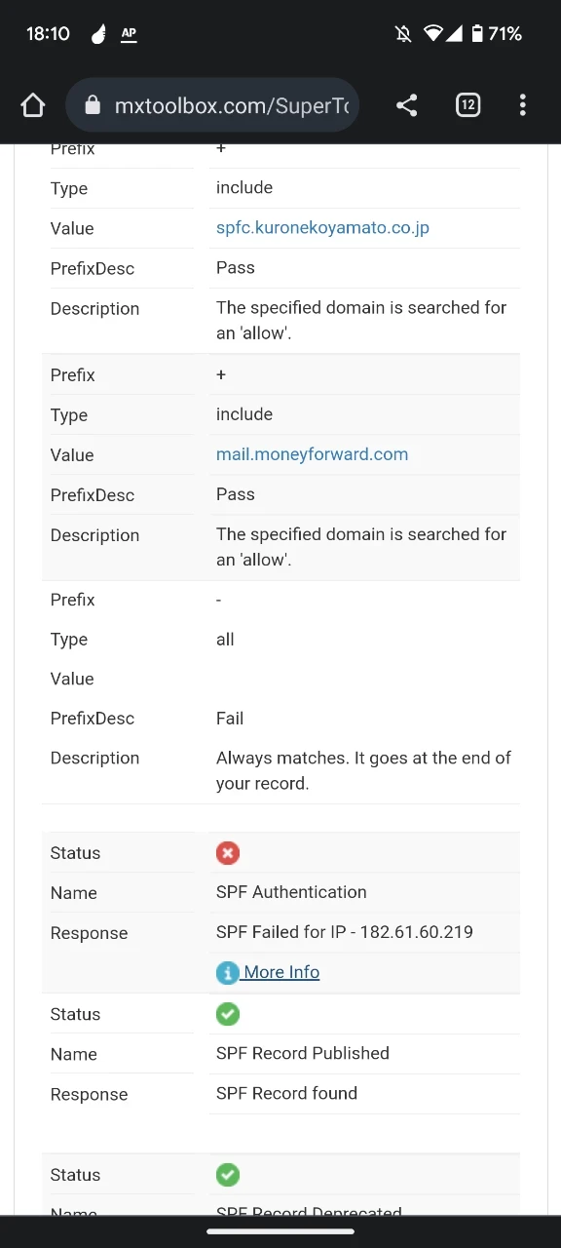The image size is (561, 1248).
Task: Tap the muted notification bell status icon
Action: click(403, 34)
